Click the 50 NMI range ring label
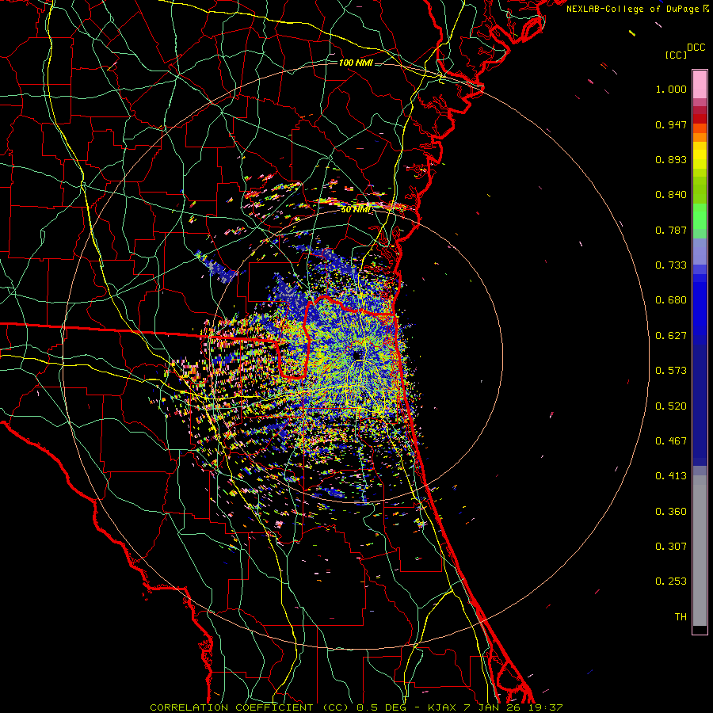This screenshot has width=713, height=713. pyautogui.click(x=356, y=209)
